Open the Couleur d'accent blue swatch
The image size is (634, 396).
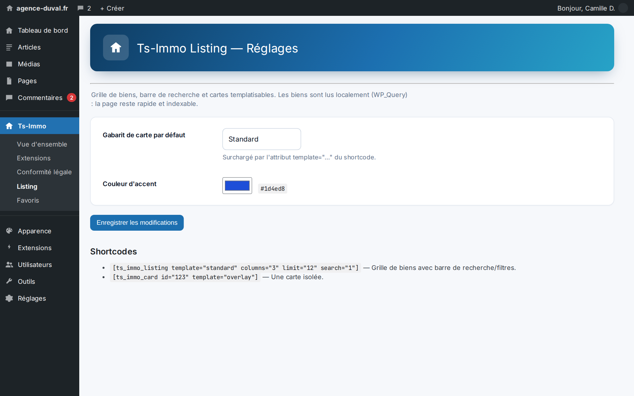(x=237, y=185)
